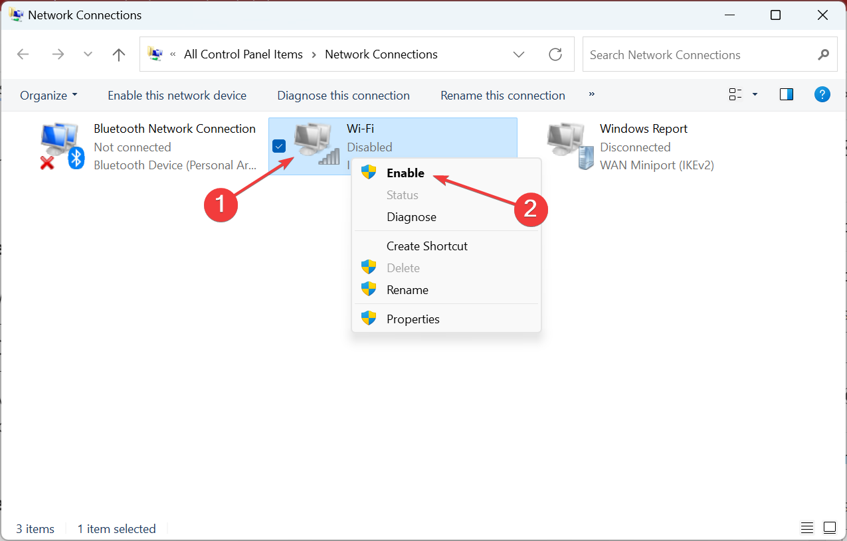Click the Network Connections title bar icon

16,15
